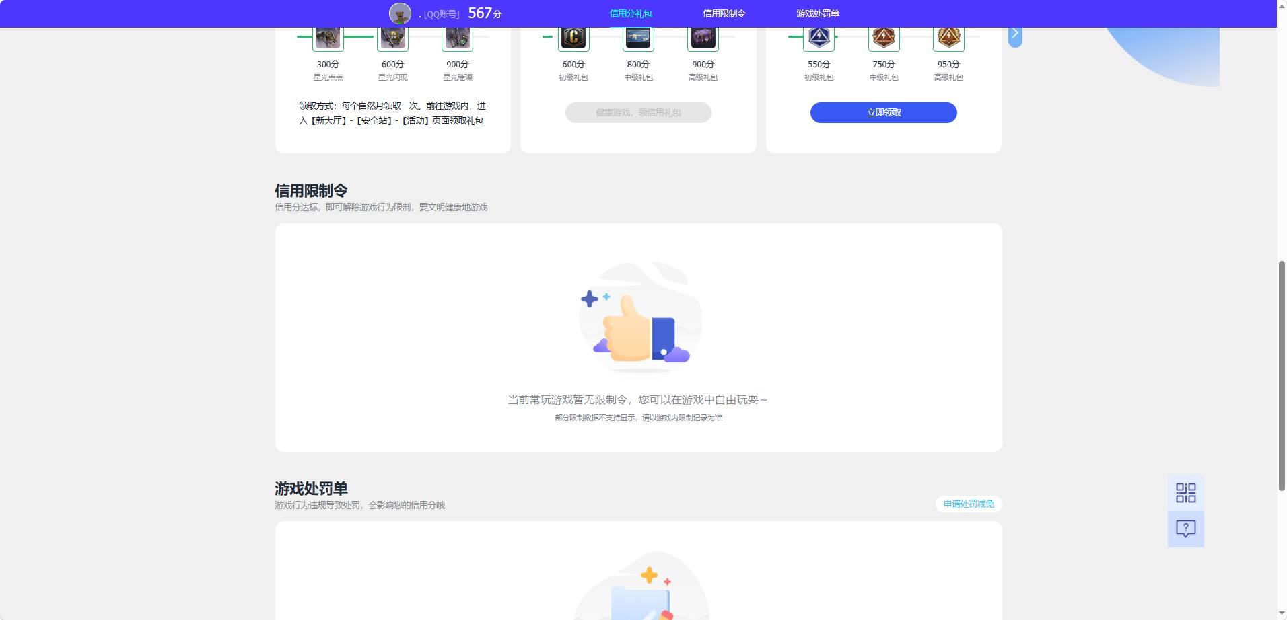
Task: Click the 信用分达标 subtitle text
Action: [x=381, y=207]
